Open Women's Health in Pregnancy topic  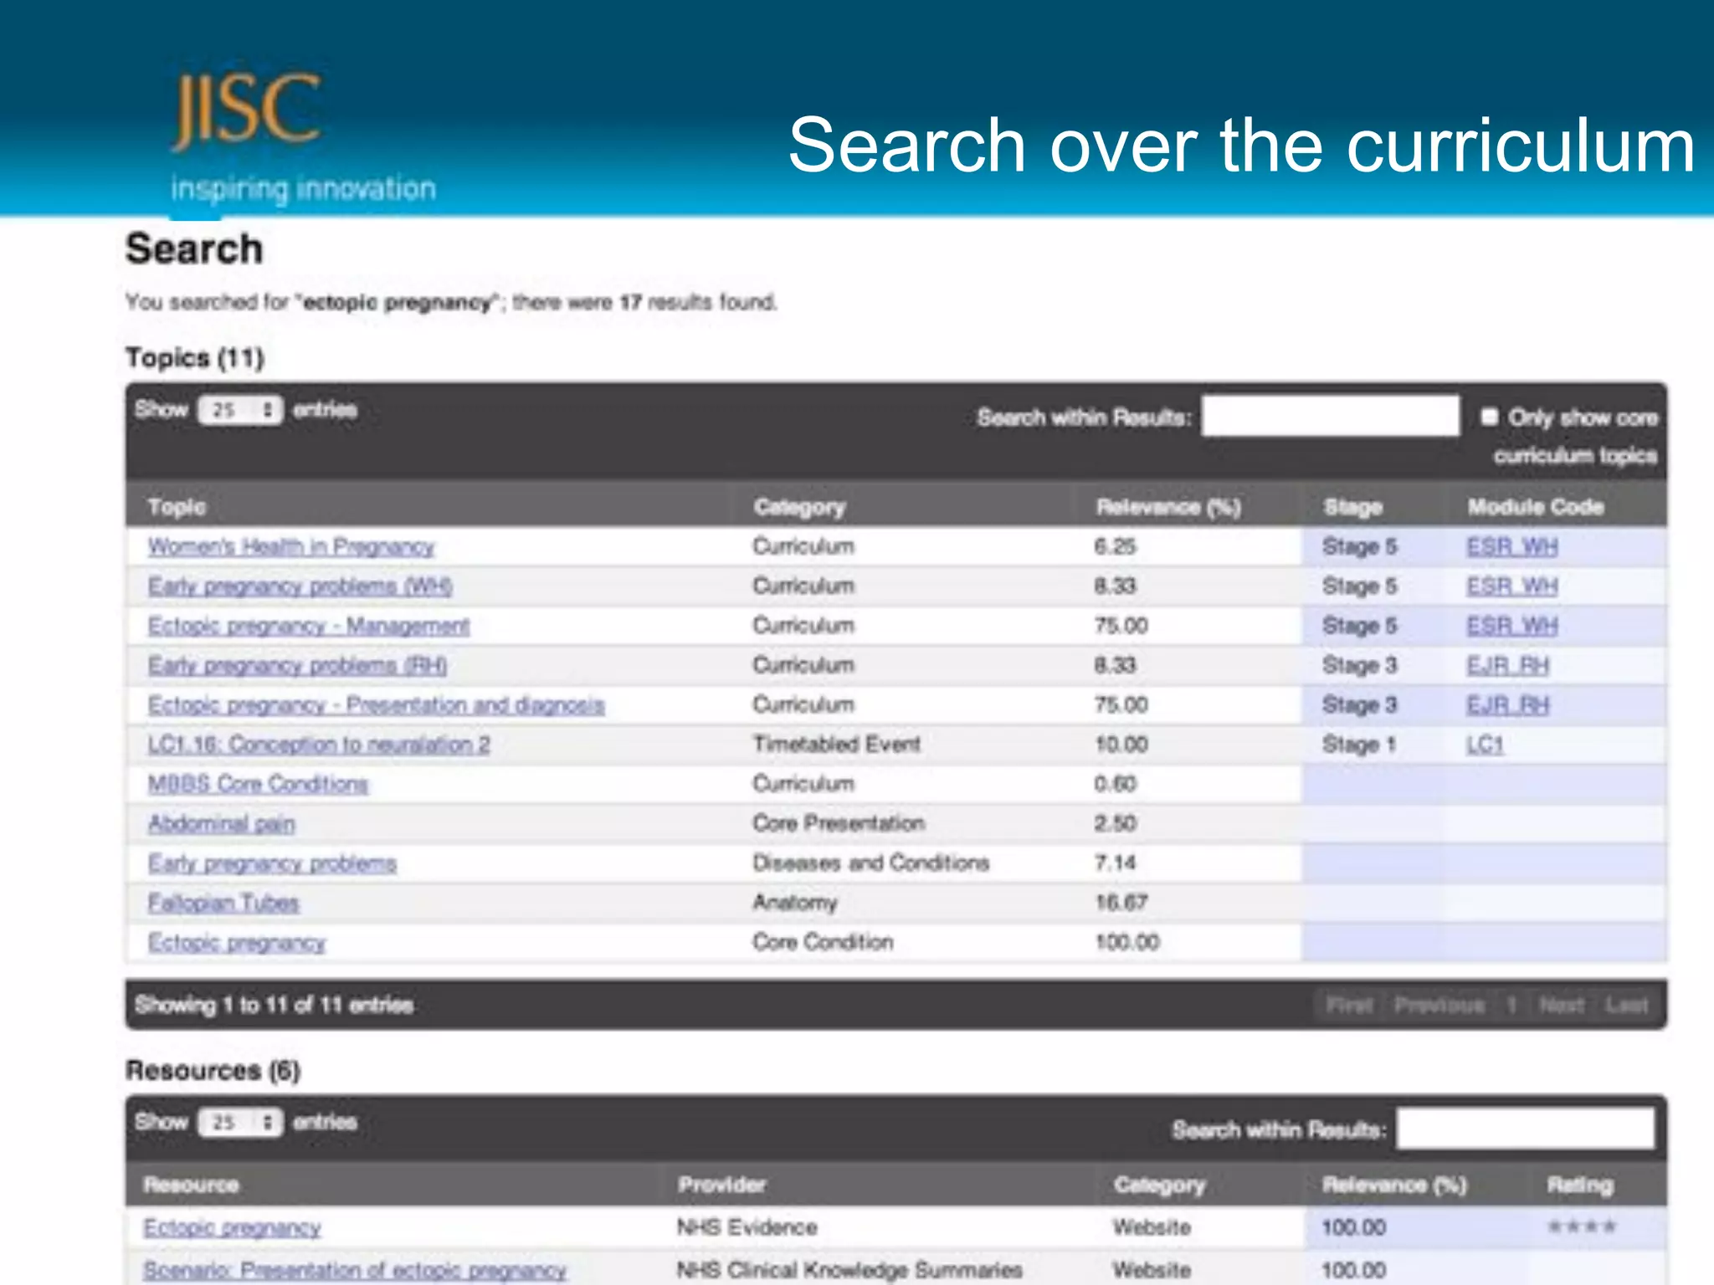pyautogui.click(x=291, y=546)
